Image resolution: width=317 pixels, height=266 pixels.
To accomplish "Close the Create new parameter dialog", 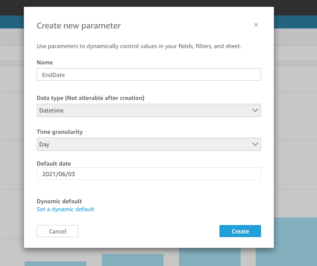I will [256, 25].
